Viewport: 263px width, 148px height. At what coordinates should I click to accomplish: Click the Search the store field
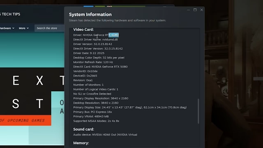(x=49, y=28)
